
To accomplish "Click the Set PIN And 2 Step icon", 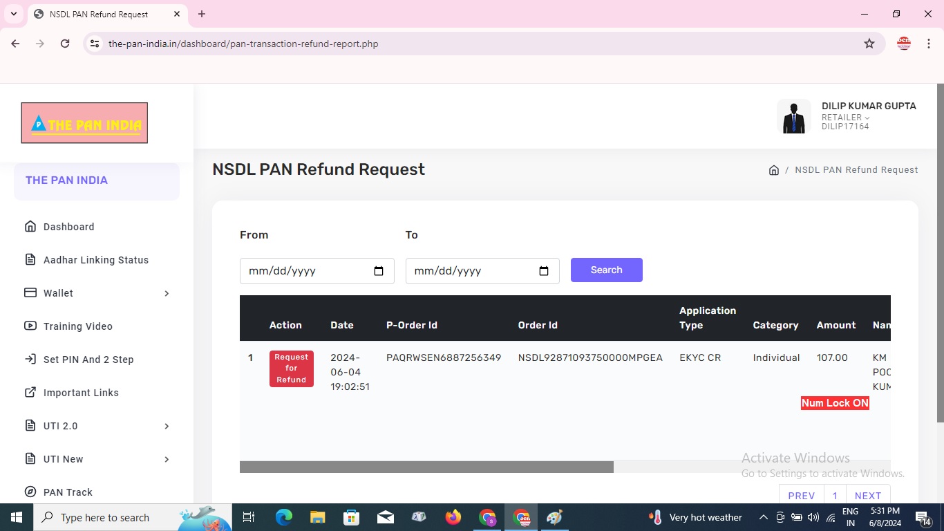I will coord(30,360).
